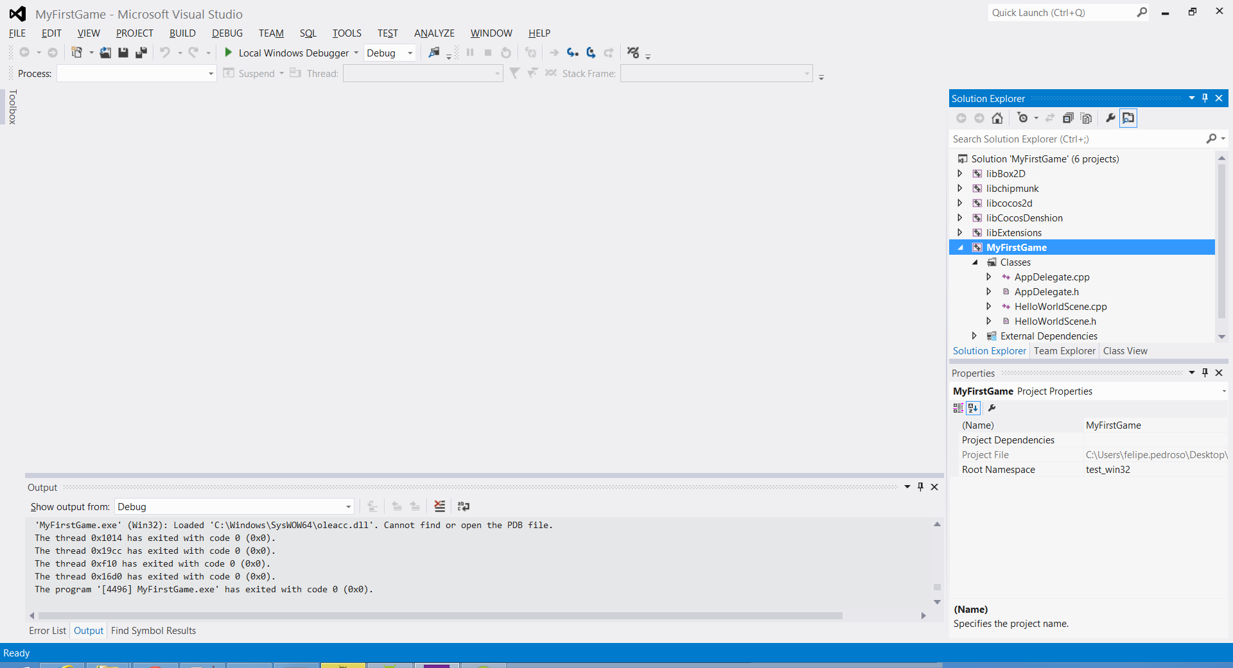This screenshot has width=1233, height=668.
Task: Open the 'Show output from' dropdown
Action: pyautogui.click(x=234, y=507)
